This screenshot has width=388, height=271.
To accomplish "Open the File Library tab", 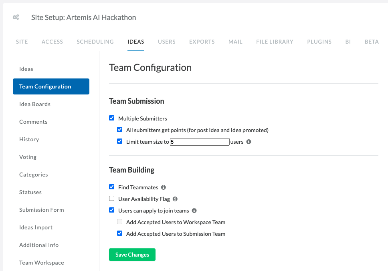I will coord(275,42).
